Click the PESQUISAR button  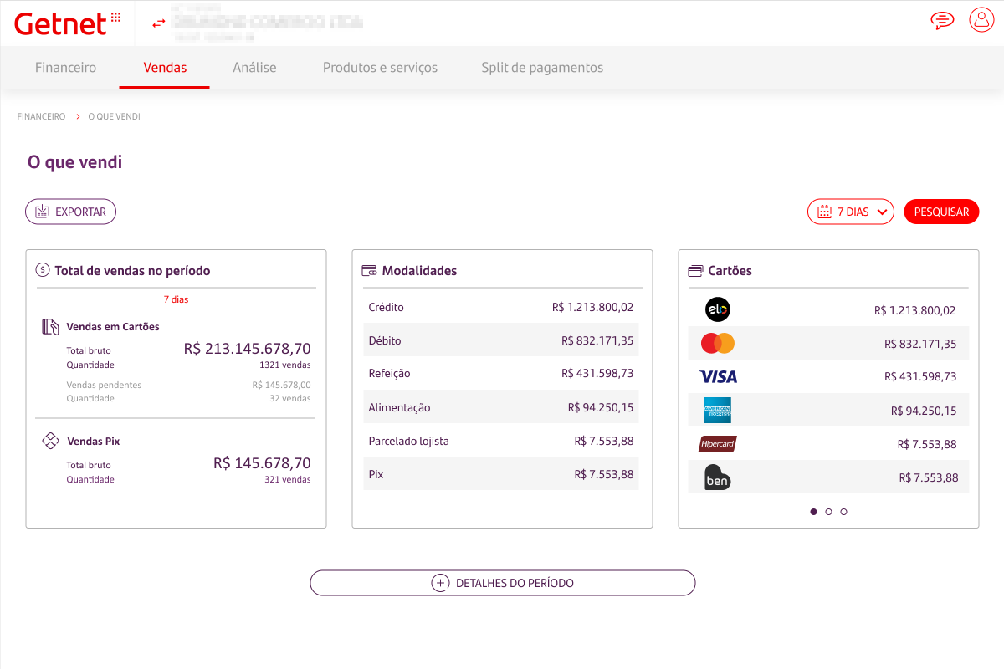coord(941,212)
